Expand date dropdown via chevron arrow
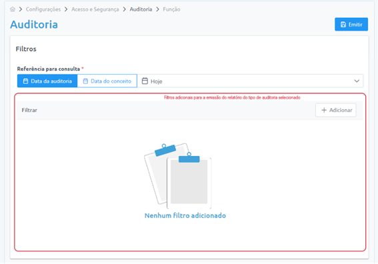 [357, 81]
